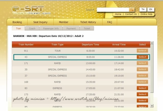This screenshot has height=111, width=163.
Task: Select the Ticket step tab
Action: [87, 28]
